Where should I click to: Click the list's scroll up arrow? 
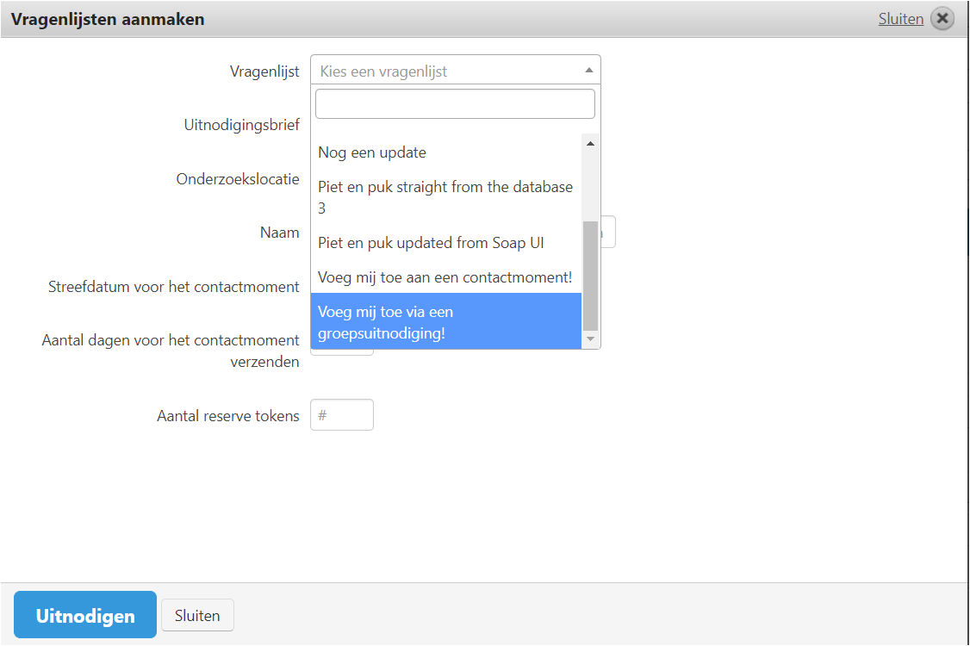pos(590,144)
